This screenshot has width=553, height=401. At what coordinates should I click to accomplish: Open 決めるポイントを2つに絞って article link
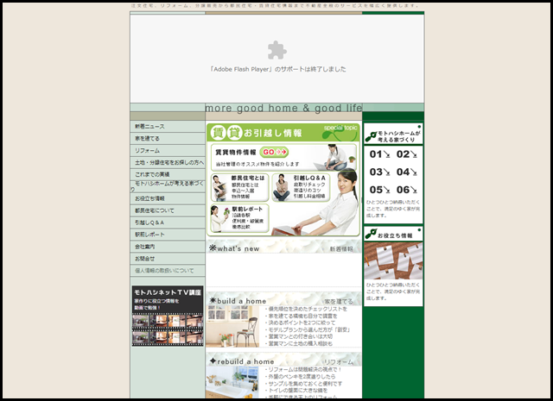pos(302,323)
